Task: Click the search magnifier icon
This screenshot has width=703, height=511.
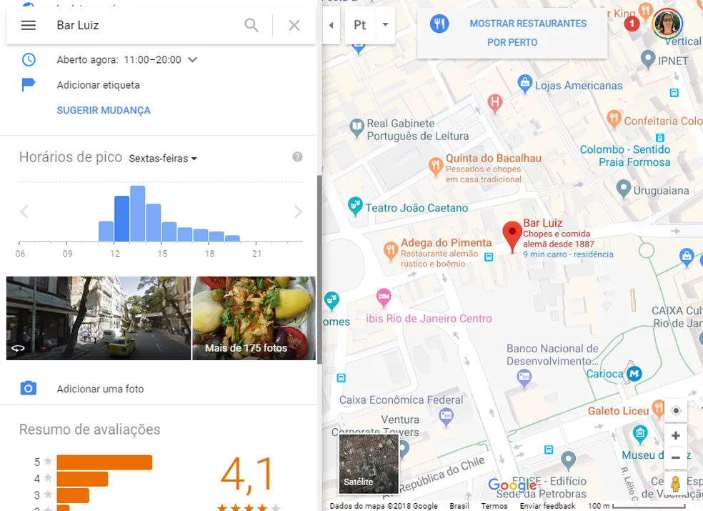Action: pyautogui.click(x=251, y=25)
